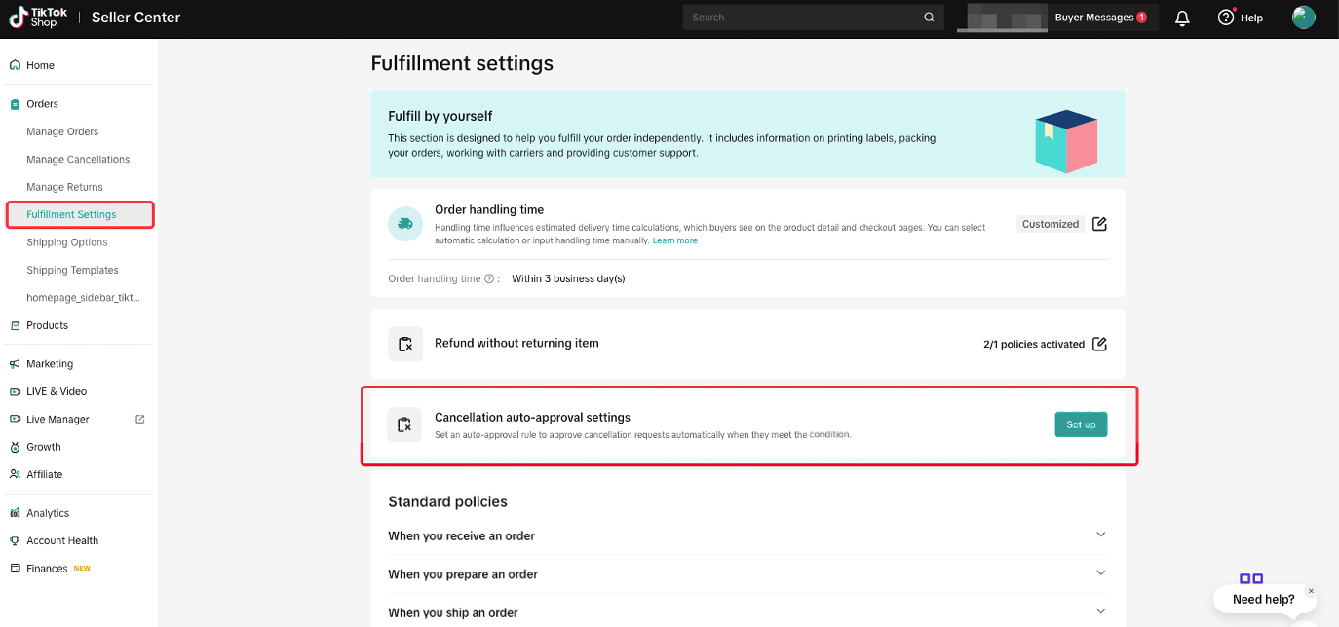Select Shipping Templates in sidebar
This screenshot has width=1339, height=627.
click(x=72, y=270)
